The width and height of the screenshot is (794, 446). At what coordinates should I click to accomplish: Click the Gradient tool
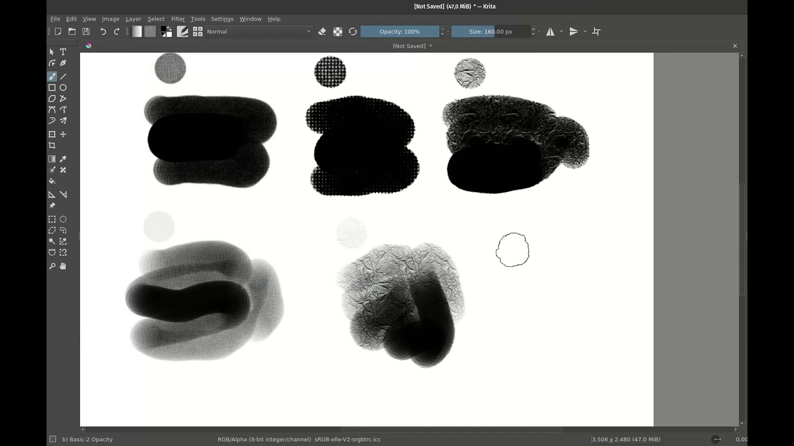52,159
